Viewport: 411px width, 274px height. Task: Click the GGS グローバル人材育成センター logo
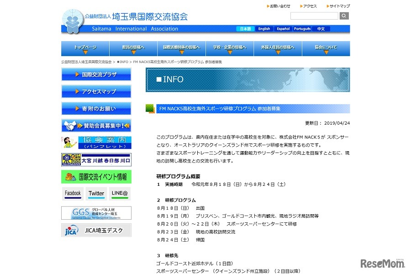(x=96, y=213)
